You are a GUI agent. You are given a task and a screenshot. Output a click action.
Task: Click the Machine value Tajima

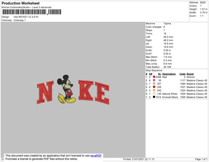tap(167, 23)
